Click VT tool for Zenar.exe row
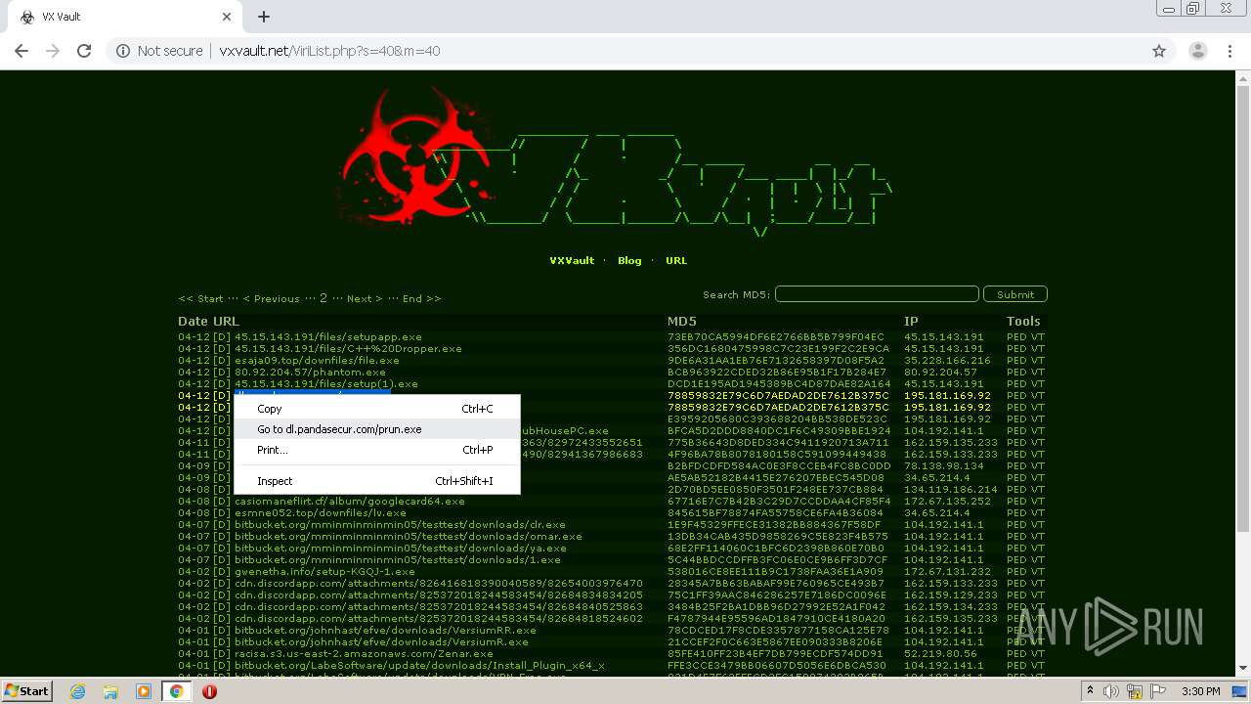Image resolution: width=1251 pixels, height=704 pixels. (1038, 654)
